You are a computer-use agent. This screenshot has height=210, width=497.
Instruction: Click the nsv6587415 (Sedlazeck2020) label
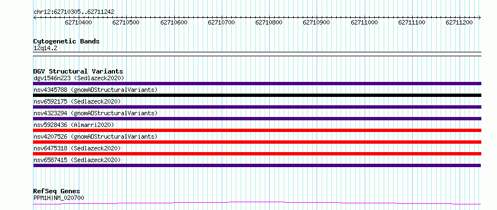point(77,160)
